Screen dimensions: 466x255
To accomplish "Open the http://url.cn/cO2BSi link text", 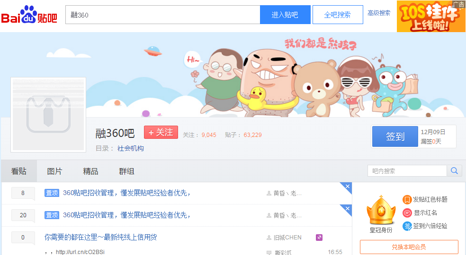I will click(x=80, y=252).
